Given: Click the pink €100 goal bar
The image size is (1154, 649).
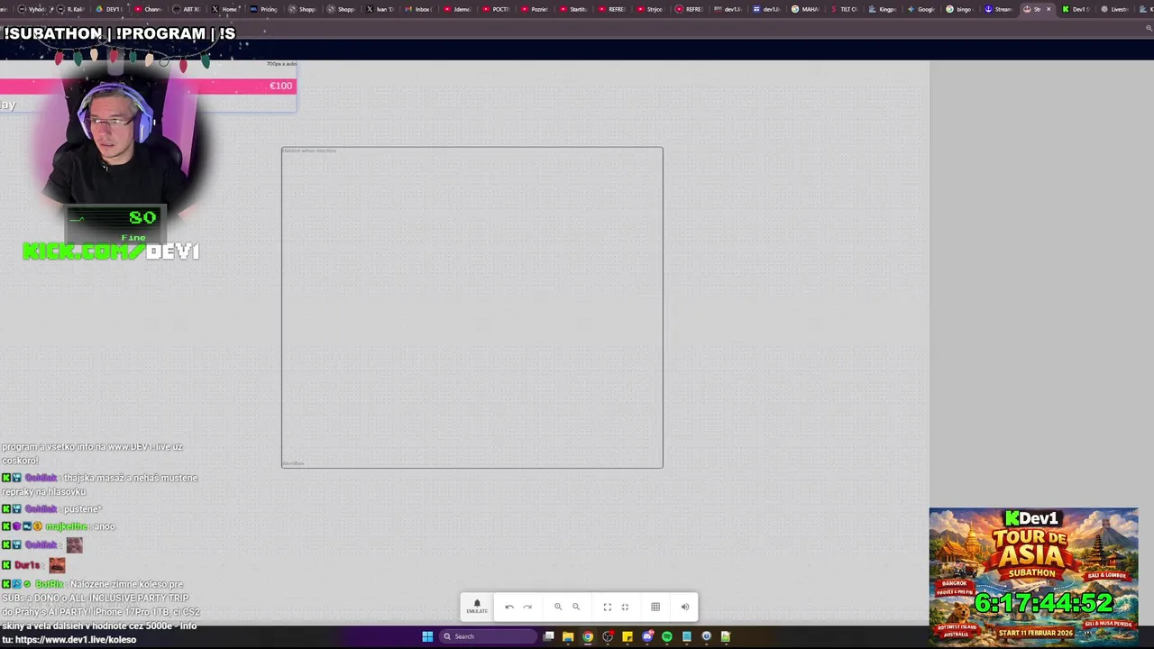Looking at the screenshot, I should click(x=148, y=86).
